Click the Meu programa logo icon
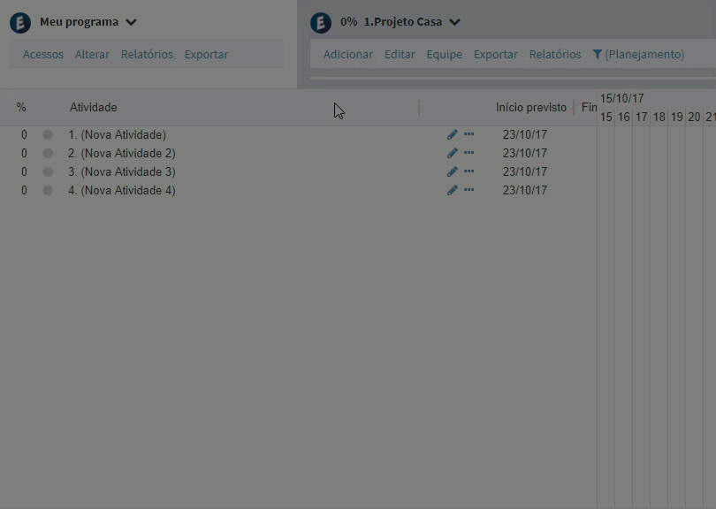 [x=20, y=23]
